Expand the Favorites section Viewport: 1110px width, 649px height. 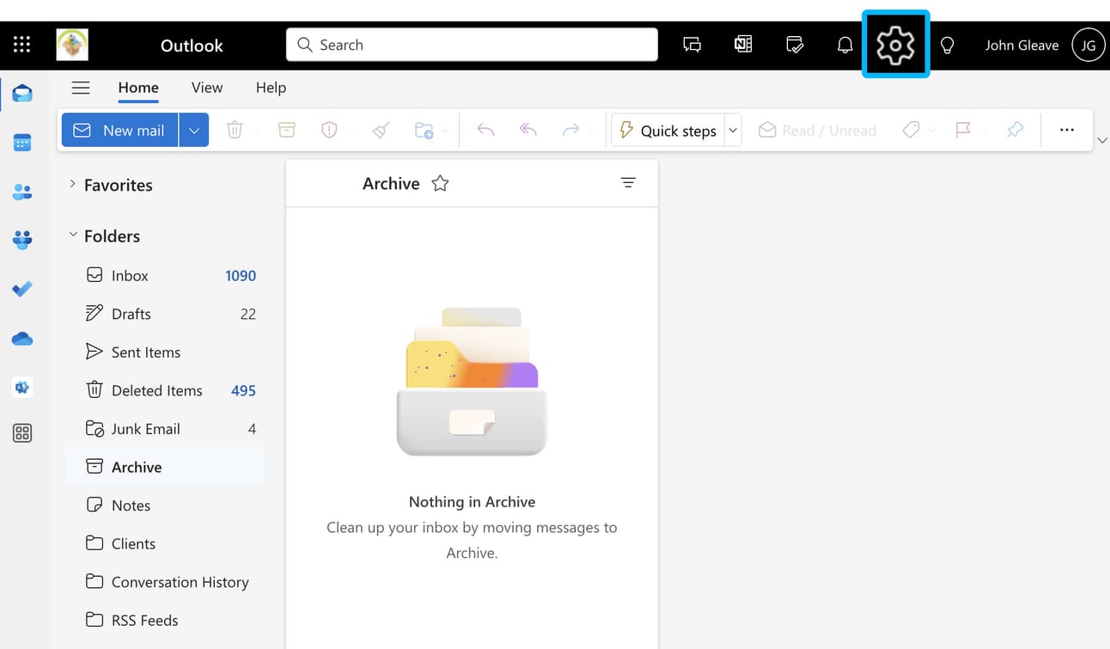tap(72, 184)
